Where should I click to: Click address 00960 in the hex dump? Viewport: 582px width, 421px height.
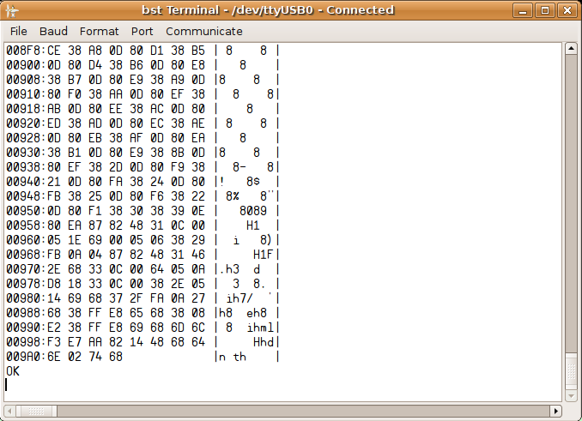click(x=25, y=240)
